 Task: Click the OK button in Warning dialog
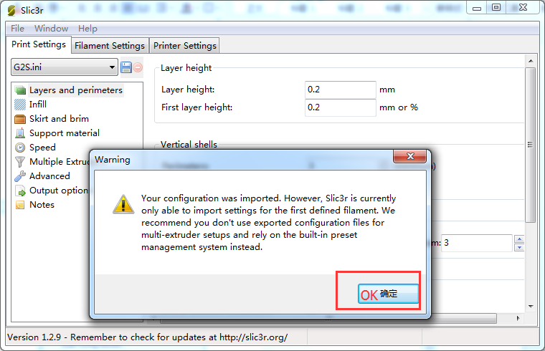point(388,294)
